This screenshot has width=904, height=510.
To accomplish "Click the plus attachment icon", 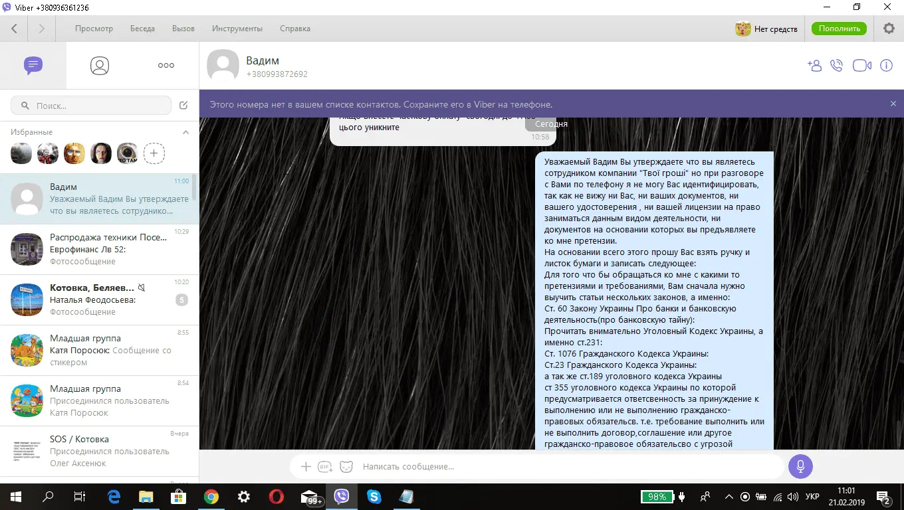I will (x=306, y=467).
